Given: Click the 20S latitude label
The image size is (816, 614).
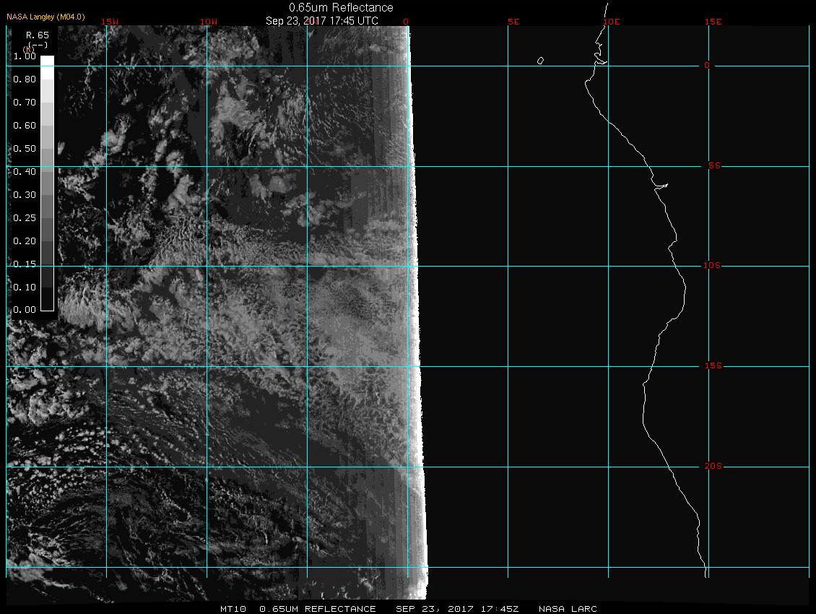Looking at the screenshot, I should 713,466.
